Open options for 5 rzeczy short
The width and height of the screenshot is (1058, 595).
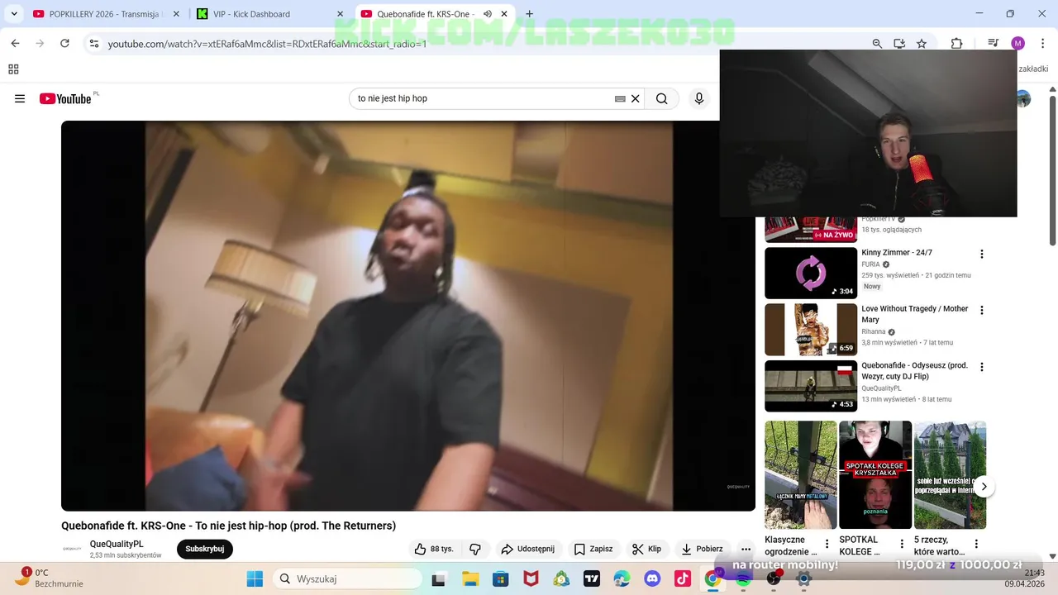point(976,544)
